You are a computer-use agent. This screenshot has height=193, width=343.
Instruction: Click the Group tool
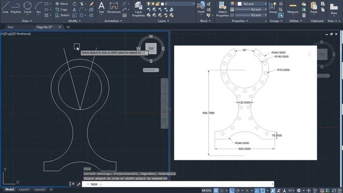pos(273,8)
